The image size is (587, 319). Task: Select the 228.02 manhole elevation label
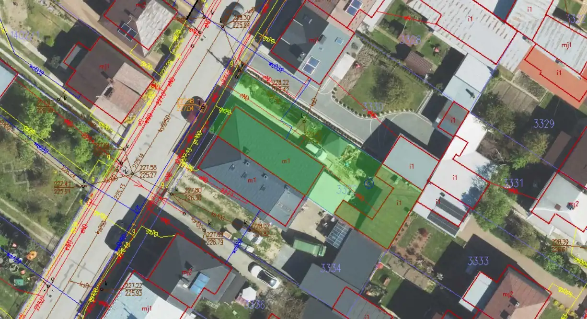point(261,229)
